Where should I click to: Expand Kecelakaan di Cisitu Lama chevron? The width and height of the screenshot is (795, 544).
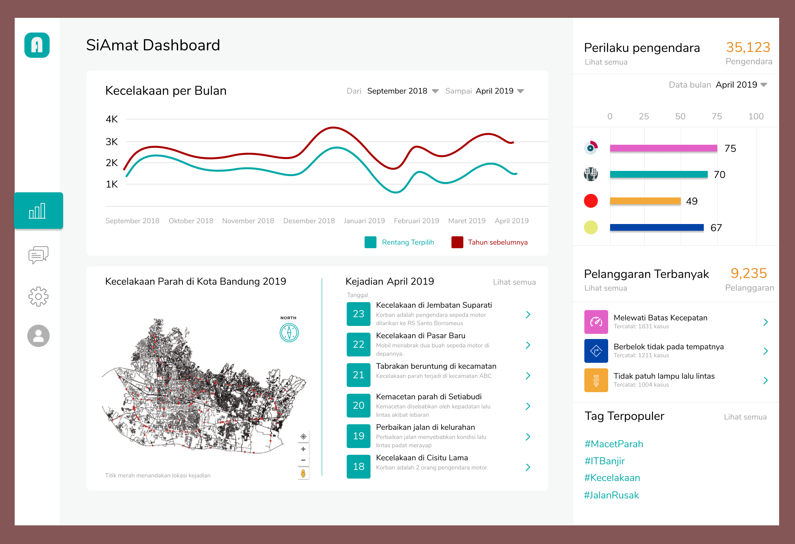pyautogui.click(x=528, y=467)
